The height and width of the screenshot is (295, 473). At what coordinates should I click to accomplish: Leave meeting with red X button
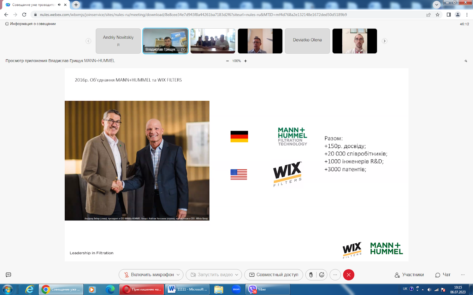[349, 275]
